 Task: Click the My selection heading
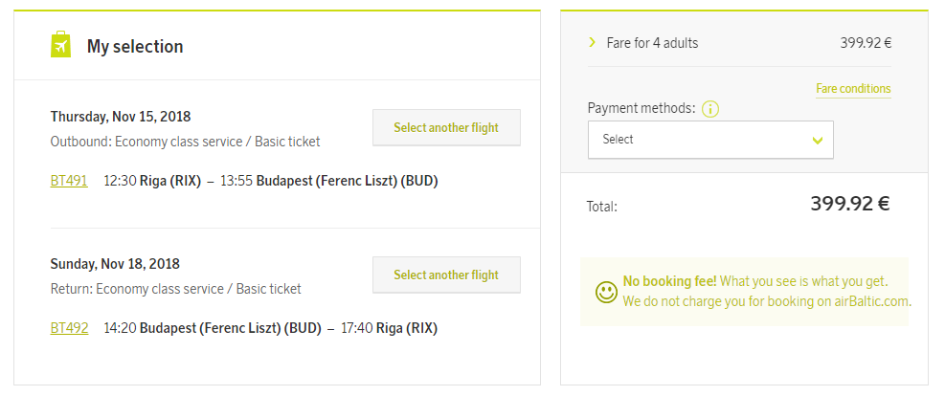click(x=135, y=46)
